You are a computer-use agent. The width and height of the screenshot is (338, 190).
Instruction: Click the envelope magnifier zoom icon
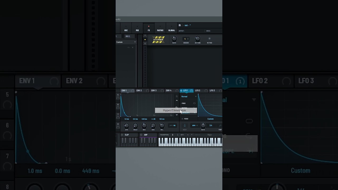[x=177, y=107]
